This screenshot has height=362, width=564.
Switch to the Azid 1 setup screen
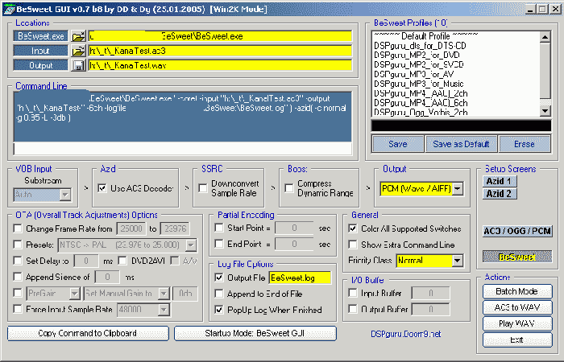pos(500,181)
